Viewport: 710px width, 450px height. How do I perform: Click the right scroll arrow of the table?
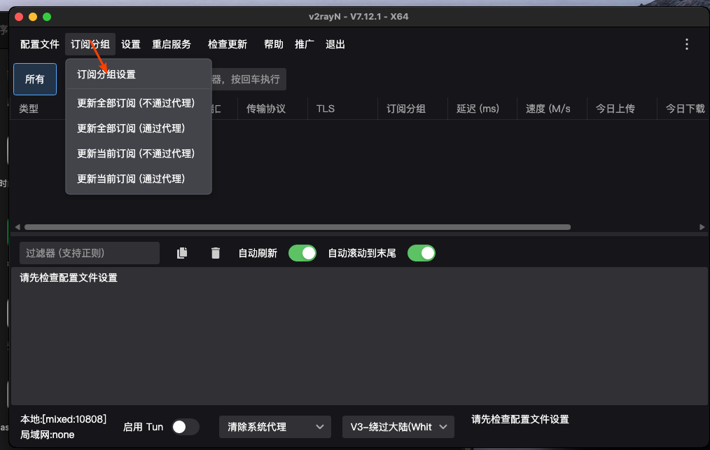click(x=702, y=227)
